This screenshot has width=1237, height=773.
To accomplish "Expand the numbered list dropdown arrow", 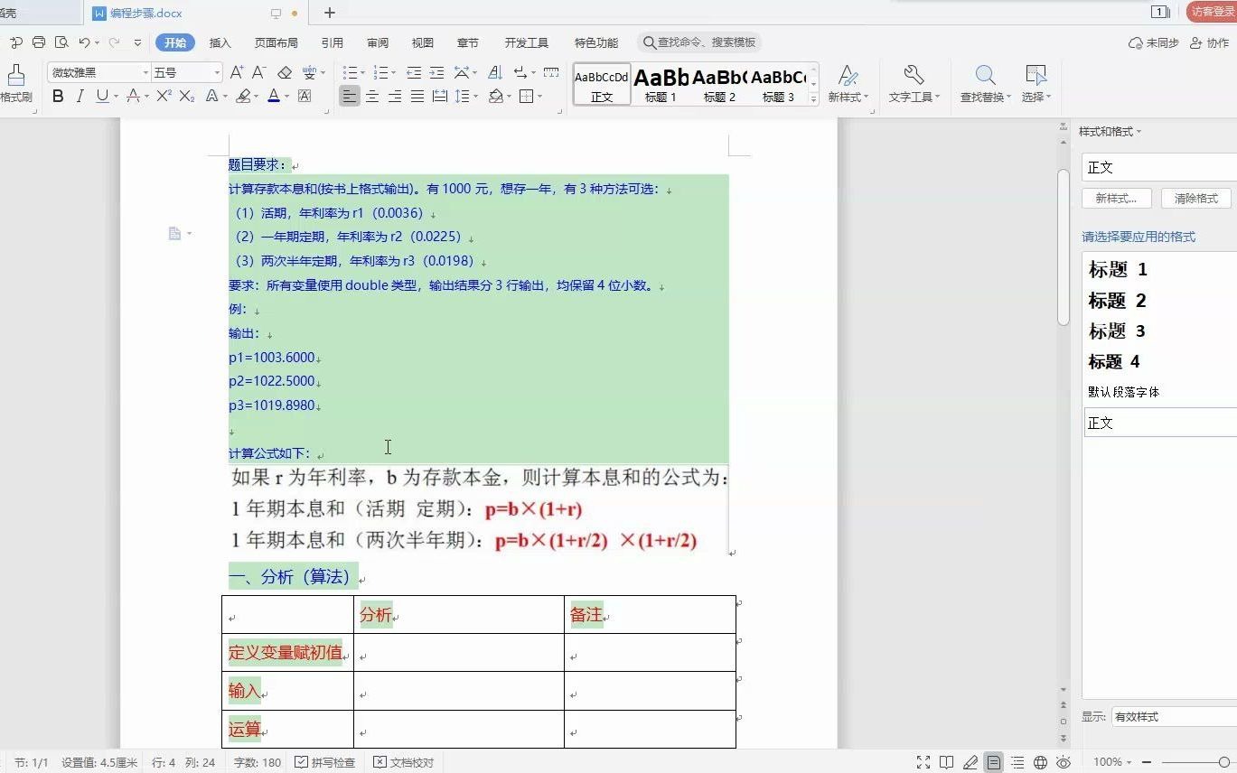I will pyautogui.click(x=393, y=72).
